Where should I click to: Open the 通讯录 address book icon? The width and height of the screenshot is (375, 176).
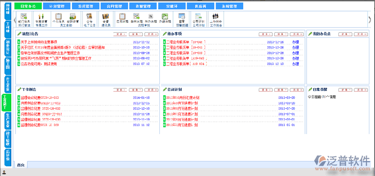(x=105, y=16)
